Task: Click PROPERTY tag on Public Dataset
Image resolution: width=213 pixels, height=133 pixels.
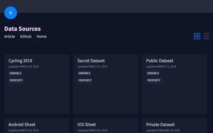Action: (154, 80)
